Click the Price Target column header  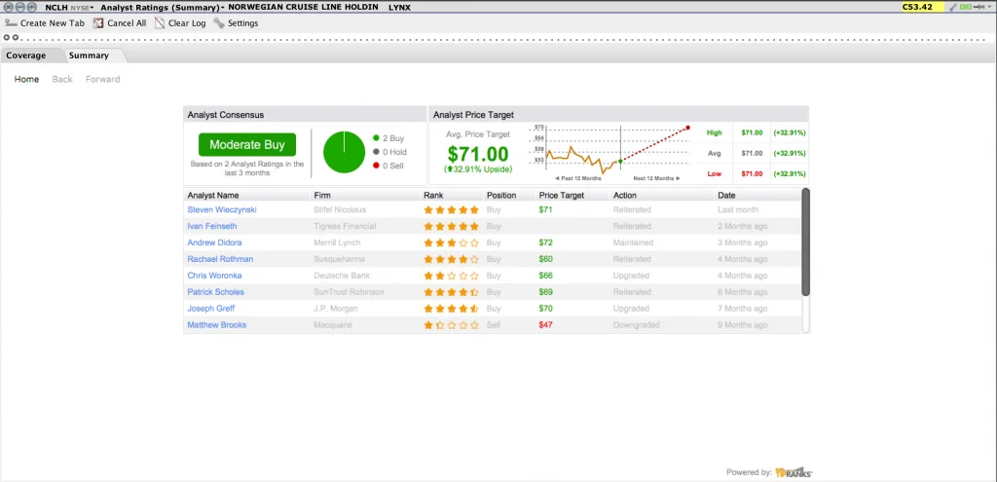(x=562, y=195)
